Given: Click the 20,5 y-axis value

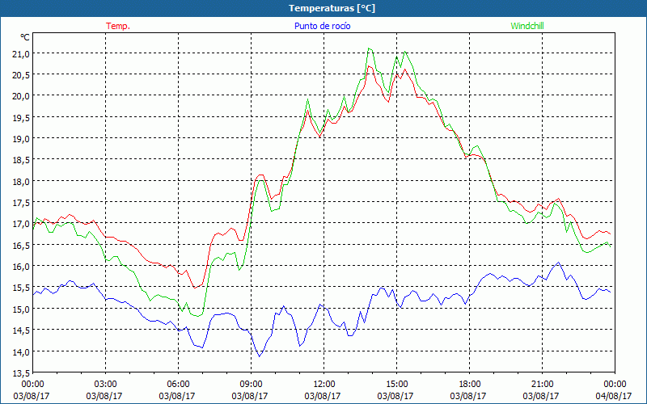Looking at the screenshot, I should pyautogui.click(x=21, y=75).
